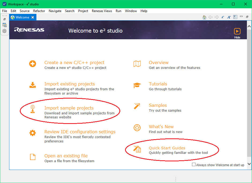
Task: Select the Welcome tab
Action: (x=22, y=17)
